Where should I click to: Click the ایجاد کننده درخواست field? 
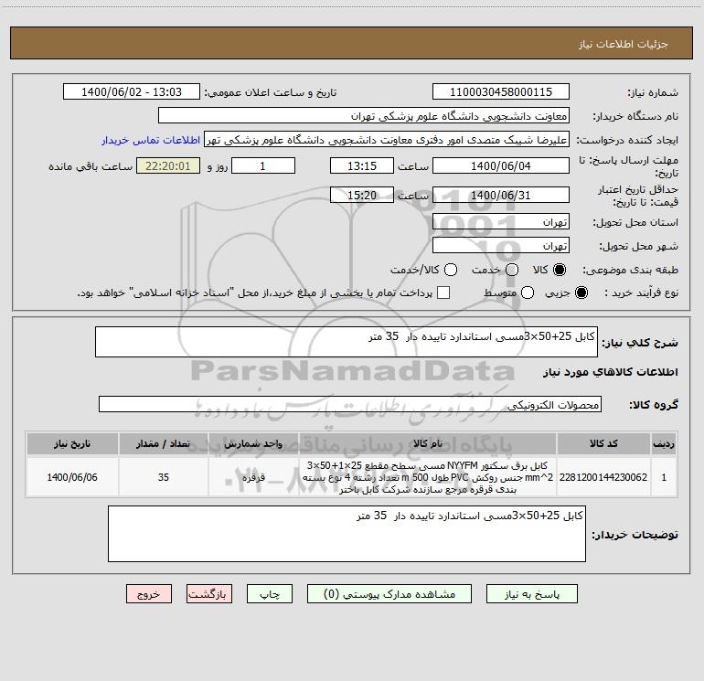[x=387, y=139]
